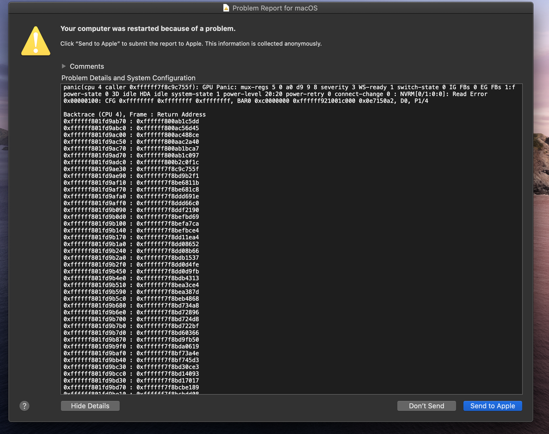Click backtrace row 0xffffff801fd9b1a0

[x=131, y=244]
